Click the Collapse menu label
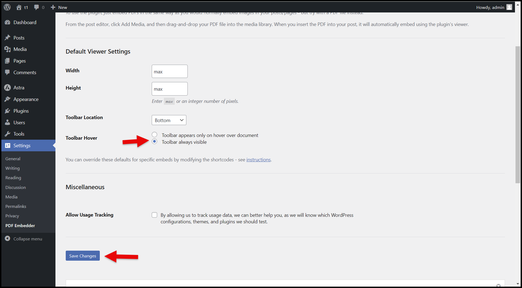The width and height of the screenshot is (522, 288). tap(28, 239)
